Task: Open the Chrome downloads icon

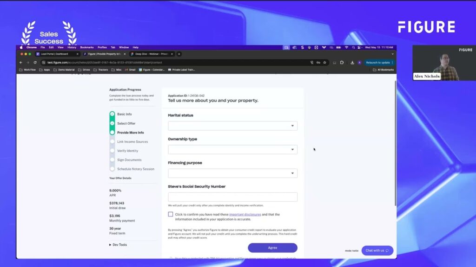Action: pos(352,63)
